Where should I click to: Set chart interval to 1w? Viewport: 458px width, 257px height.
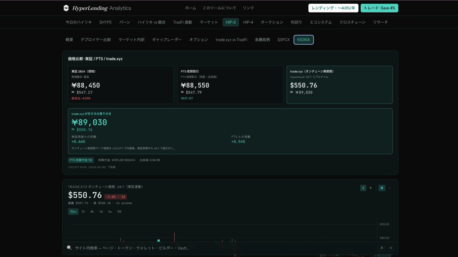coord(110,212)
